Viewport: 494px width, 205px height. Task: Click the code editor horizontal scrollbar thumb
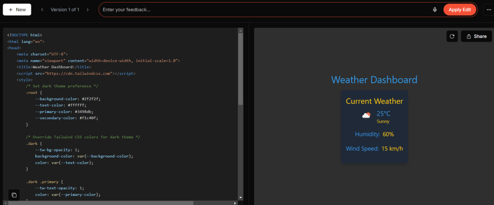coord(101,203)
